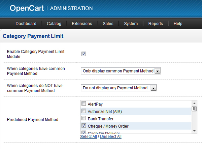The height and width of the screenshot is (149, 202).
Task: Open the Sales menu
Action: click(108, 24)
